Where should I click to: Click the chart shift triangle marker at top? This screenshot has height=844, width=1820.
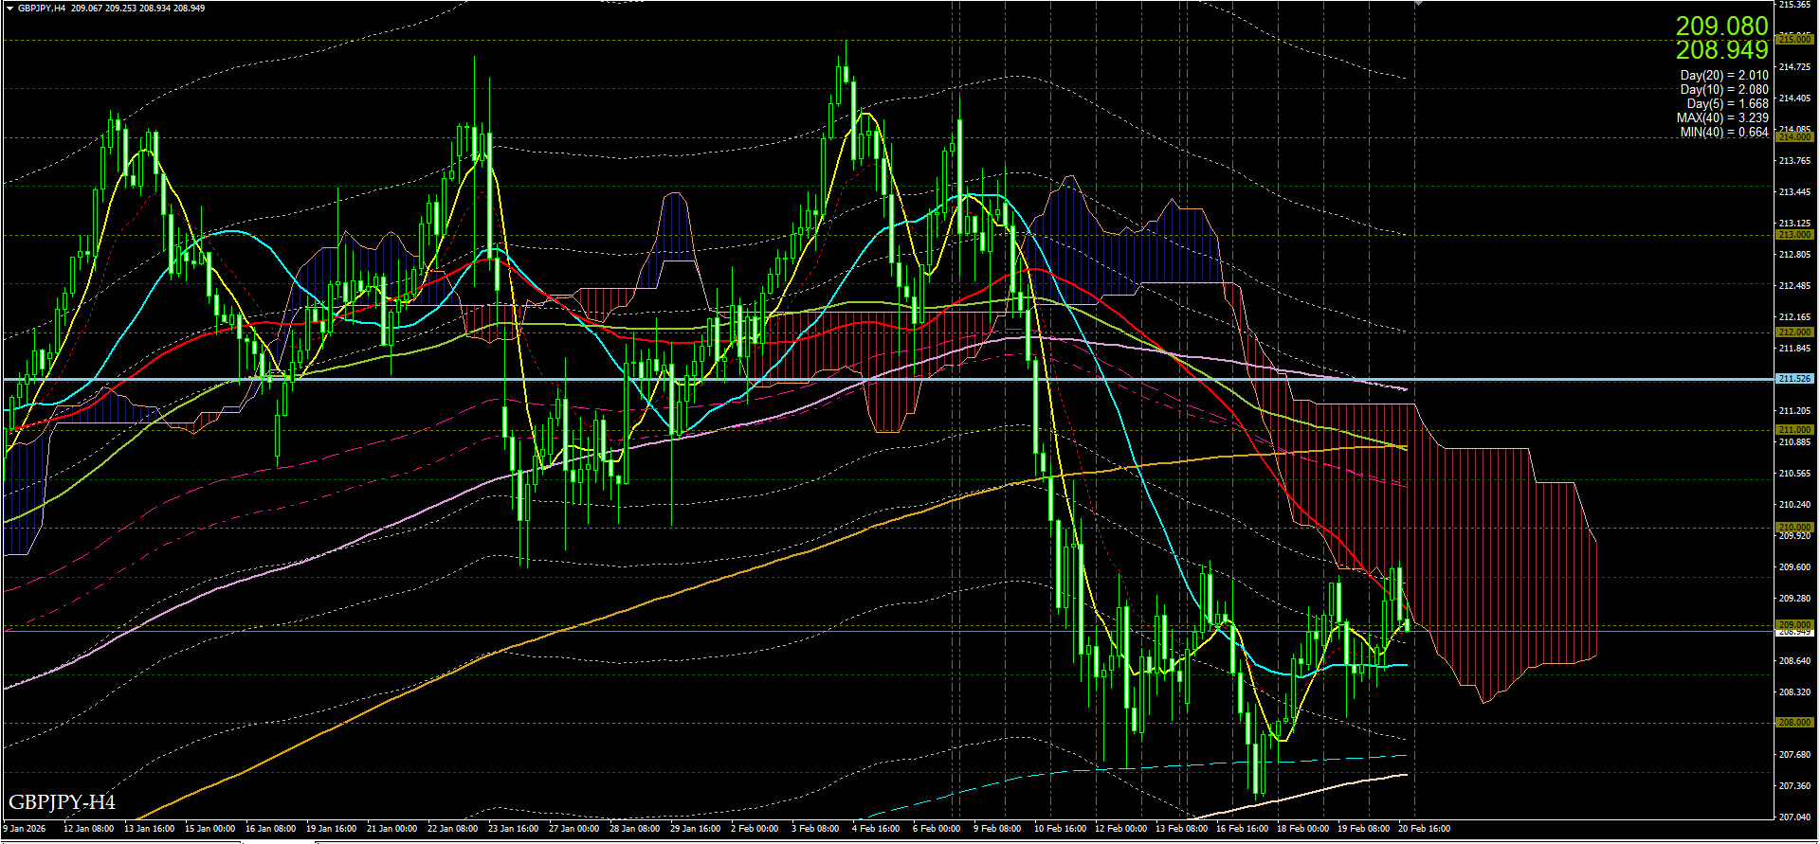coord(1418,4)
